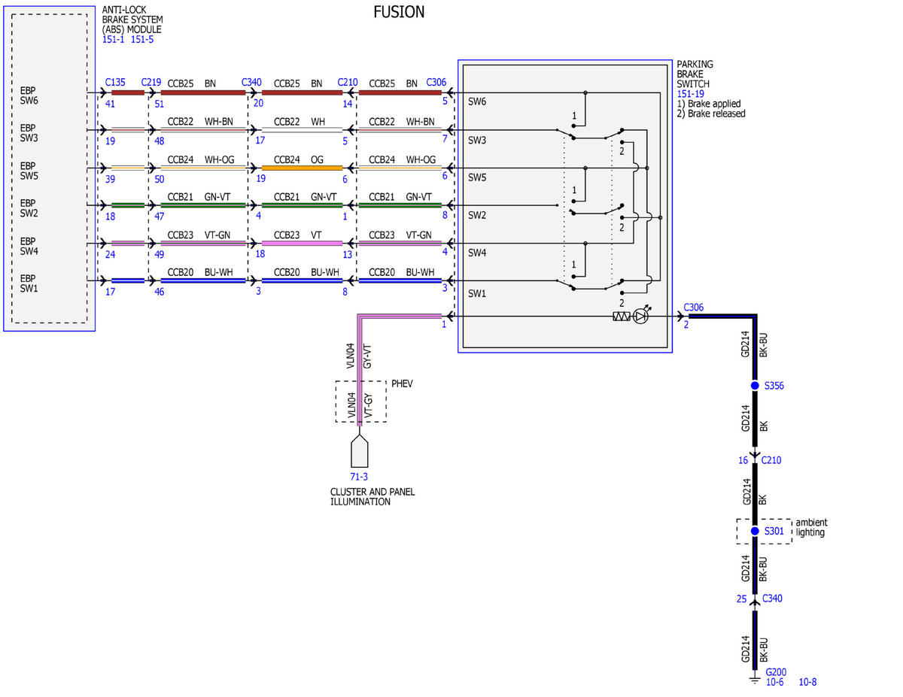The height and width of the screenshot is (697, 903).
Task: Open the 10-6 ground reference
Action: (775, 682)
